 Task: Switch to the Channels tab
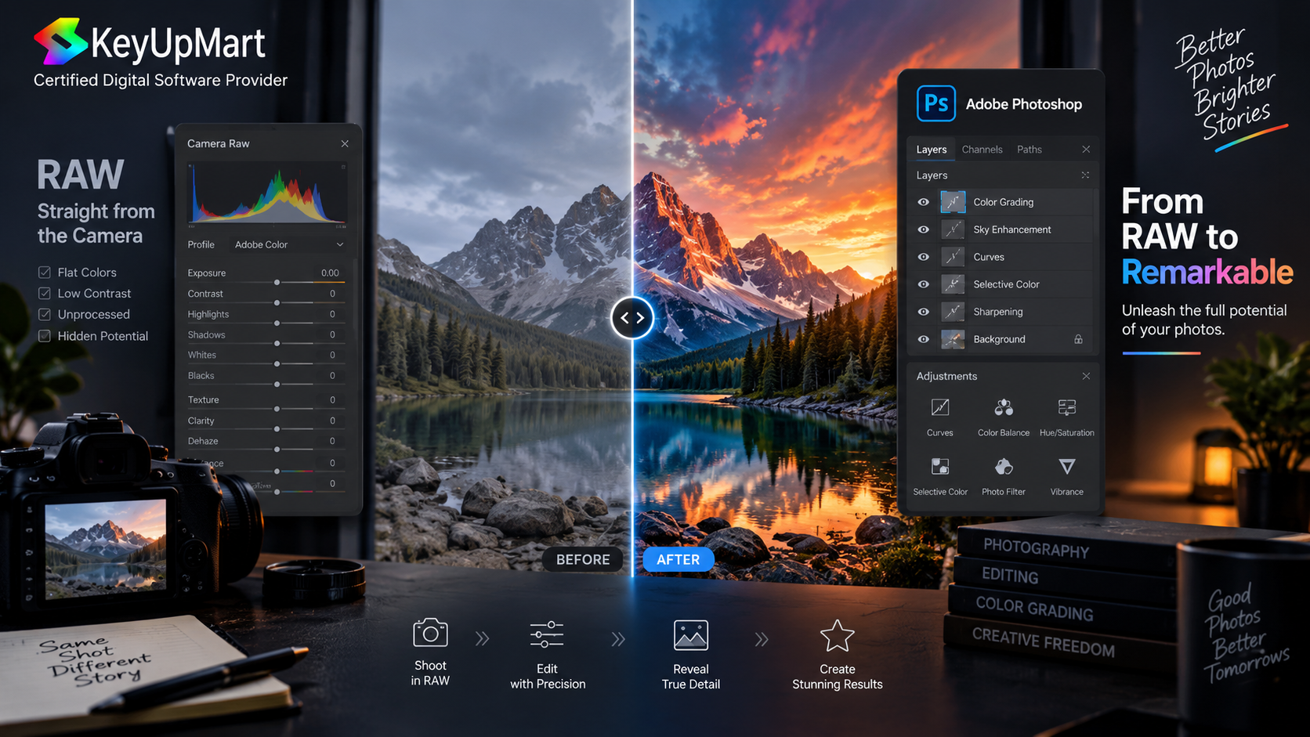(982, 149)
